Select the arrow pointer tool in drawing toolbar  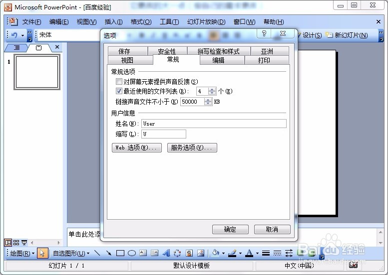[x=42, y=253]
